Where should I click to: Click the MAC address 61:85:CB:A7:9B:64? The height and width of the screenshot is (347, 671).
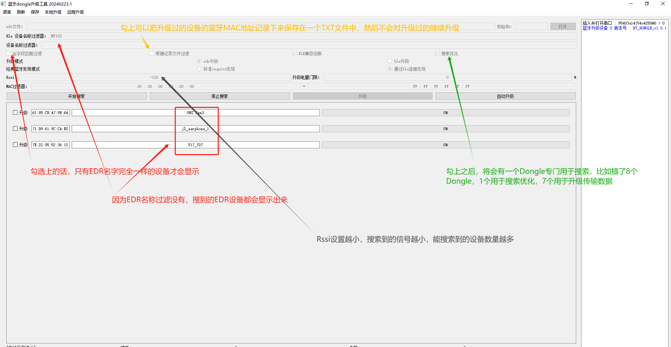[50, 113]
